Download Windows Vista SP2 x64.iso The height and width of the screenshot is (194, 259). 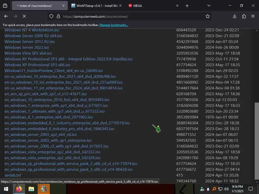[x=28, y=53]
